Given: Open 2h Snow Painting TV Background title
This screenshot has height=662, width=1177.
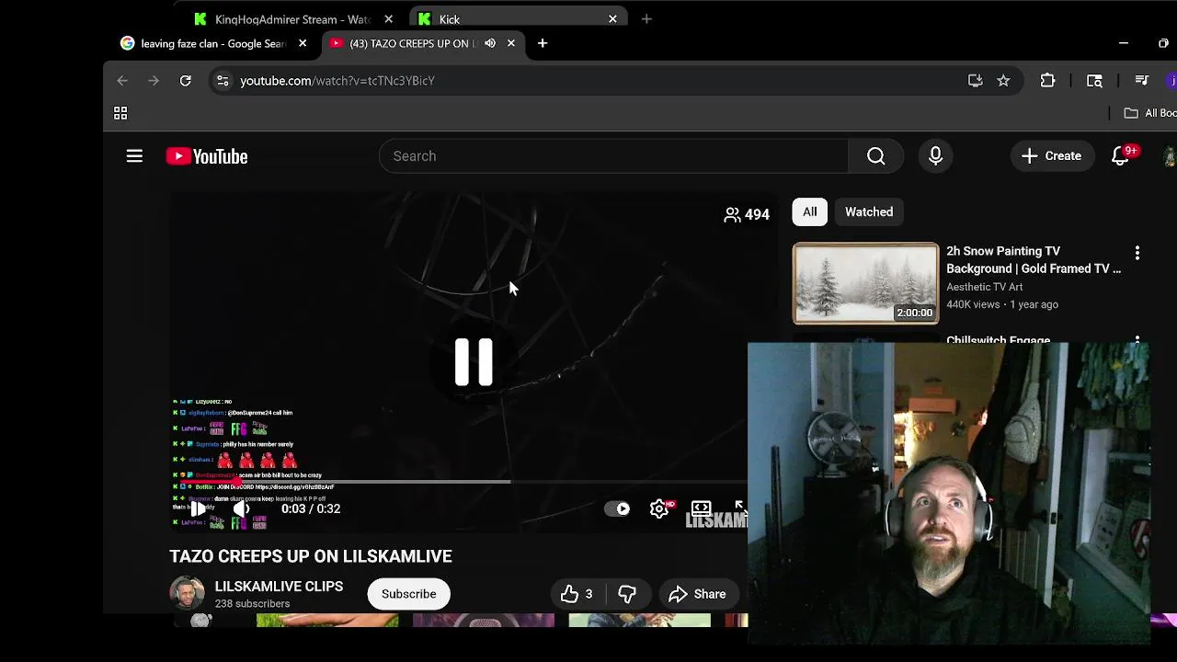Looking at the screenshot, I should [x=1034, y=259].
